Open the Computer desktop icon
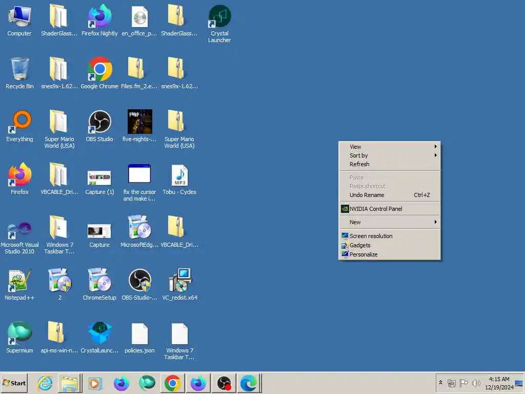The height and width of the screenshot is (394, 525). point(19,21)
